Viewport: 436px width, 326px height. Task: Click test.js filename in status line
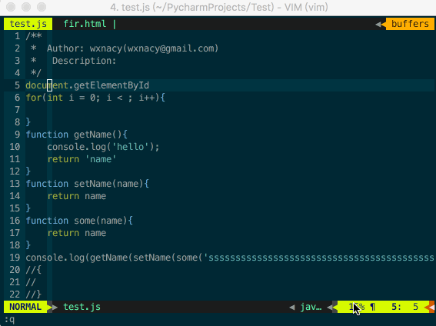tap(82, 307)
